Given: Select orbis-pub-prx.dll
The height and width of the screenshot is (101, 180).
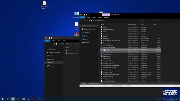Looking at the screenshot, I should 107,72.
